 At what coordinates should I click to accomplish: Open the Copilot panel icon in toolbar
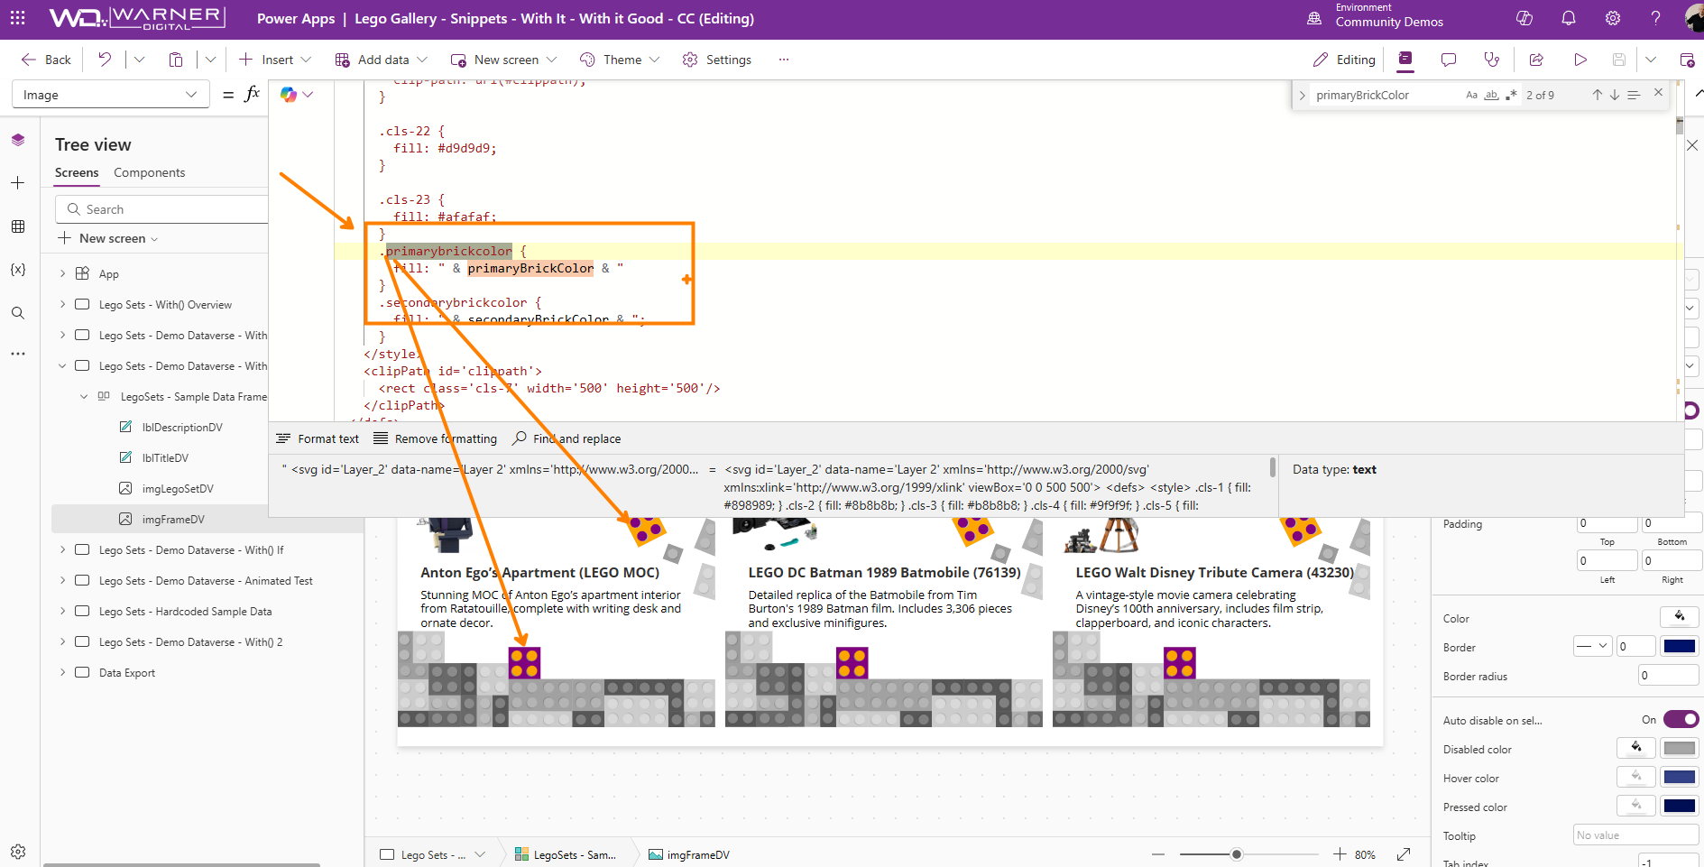(1405, 60)
